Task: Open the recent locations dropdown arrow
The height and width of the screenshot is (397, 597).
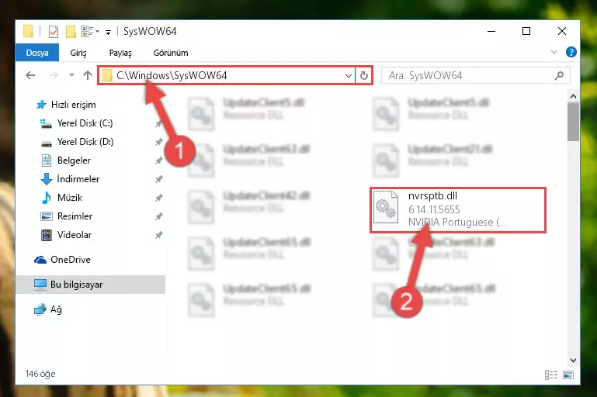Action: (x=71, y=75)
